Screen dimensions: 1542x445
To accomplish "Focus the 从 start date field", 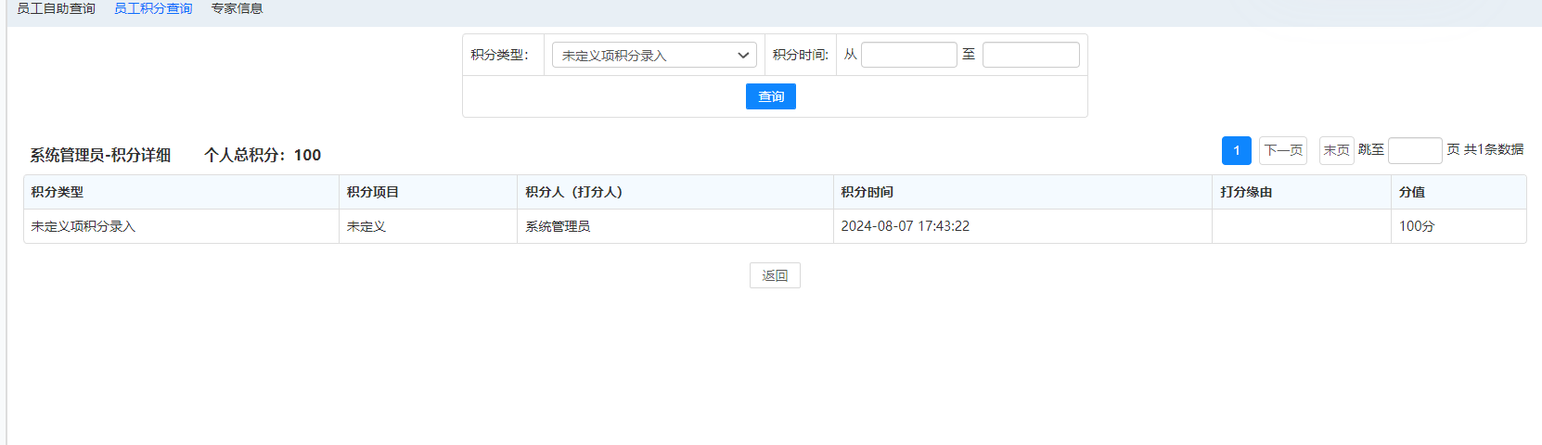I will (908, 55).
